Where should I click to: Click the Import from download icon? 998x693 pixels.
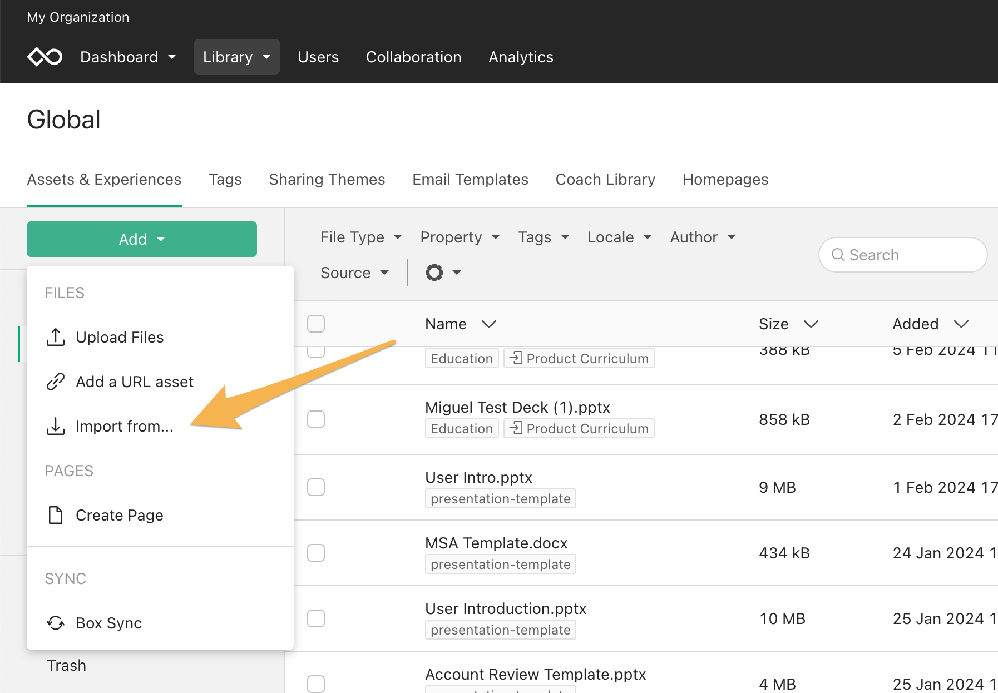pos(55,426)
